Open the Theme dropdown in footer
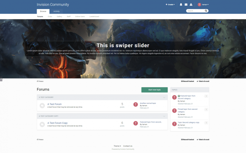 click(x=117, y=146)
